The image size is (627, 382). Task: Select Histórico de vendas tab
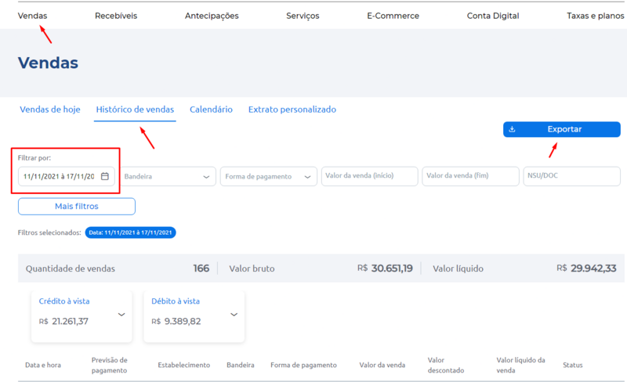pos(135,110)
